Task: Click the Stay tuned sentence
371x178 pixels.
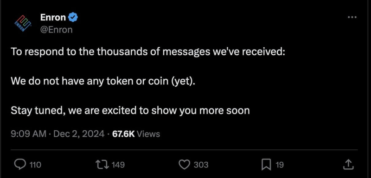Action: coord(130,111)
